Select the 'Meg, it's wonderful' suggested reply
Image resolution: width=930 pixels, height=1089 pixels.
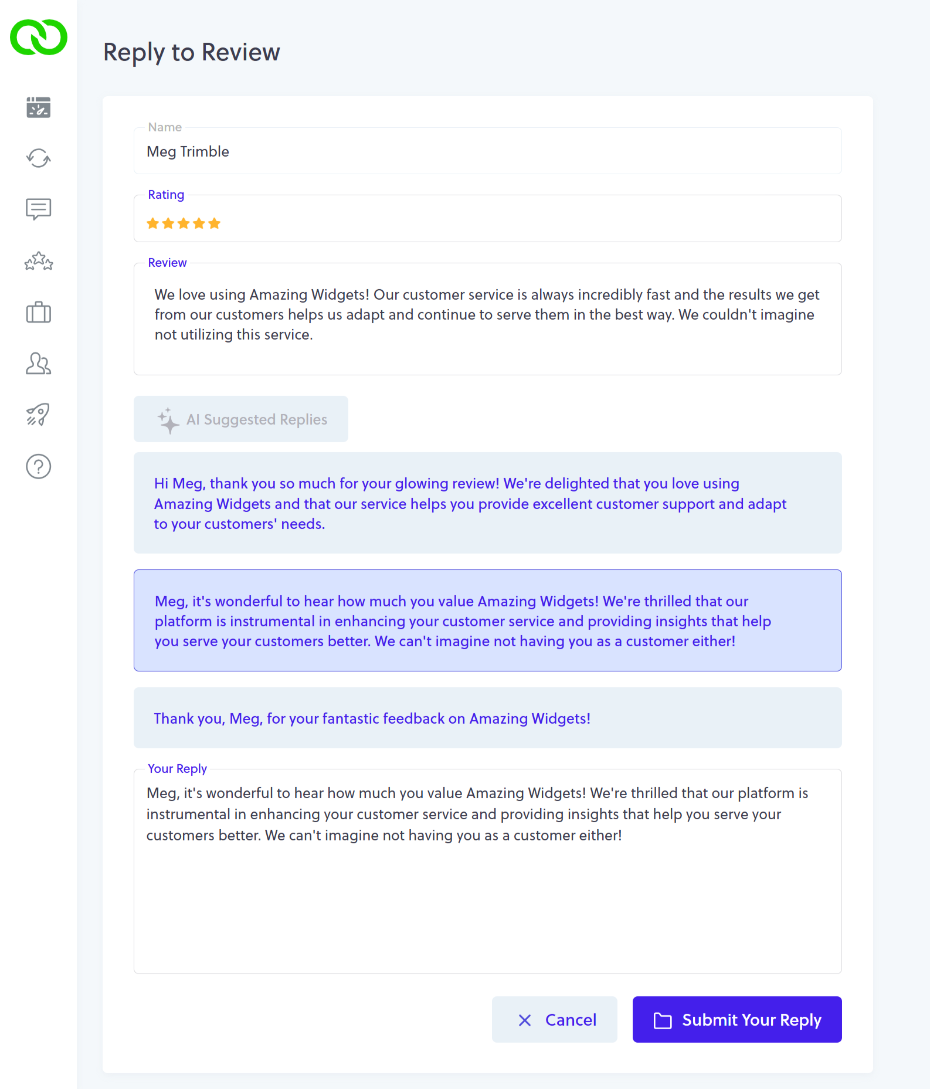pyautogui.click(x=488, y=620)
